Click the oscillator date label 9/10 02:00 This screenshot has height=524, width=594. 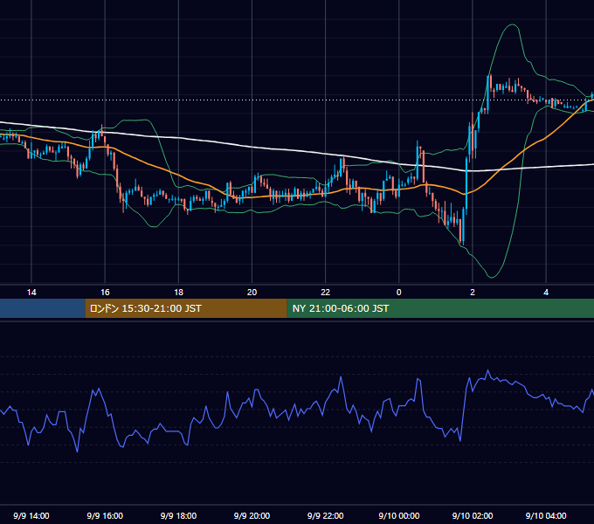(x=473, y=515)
